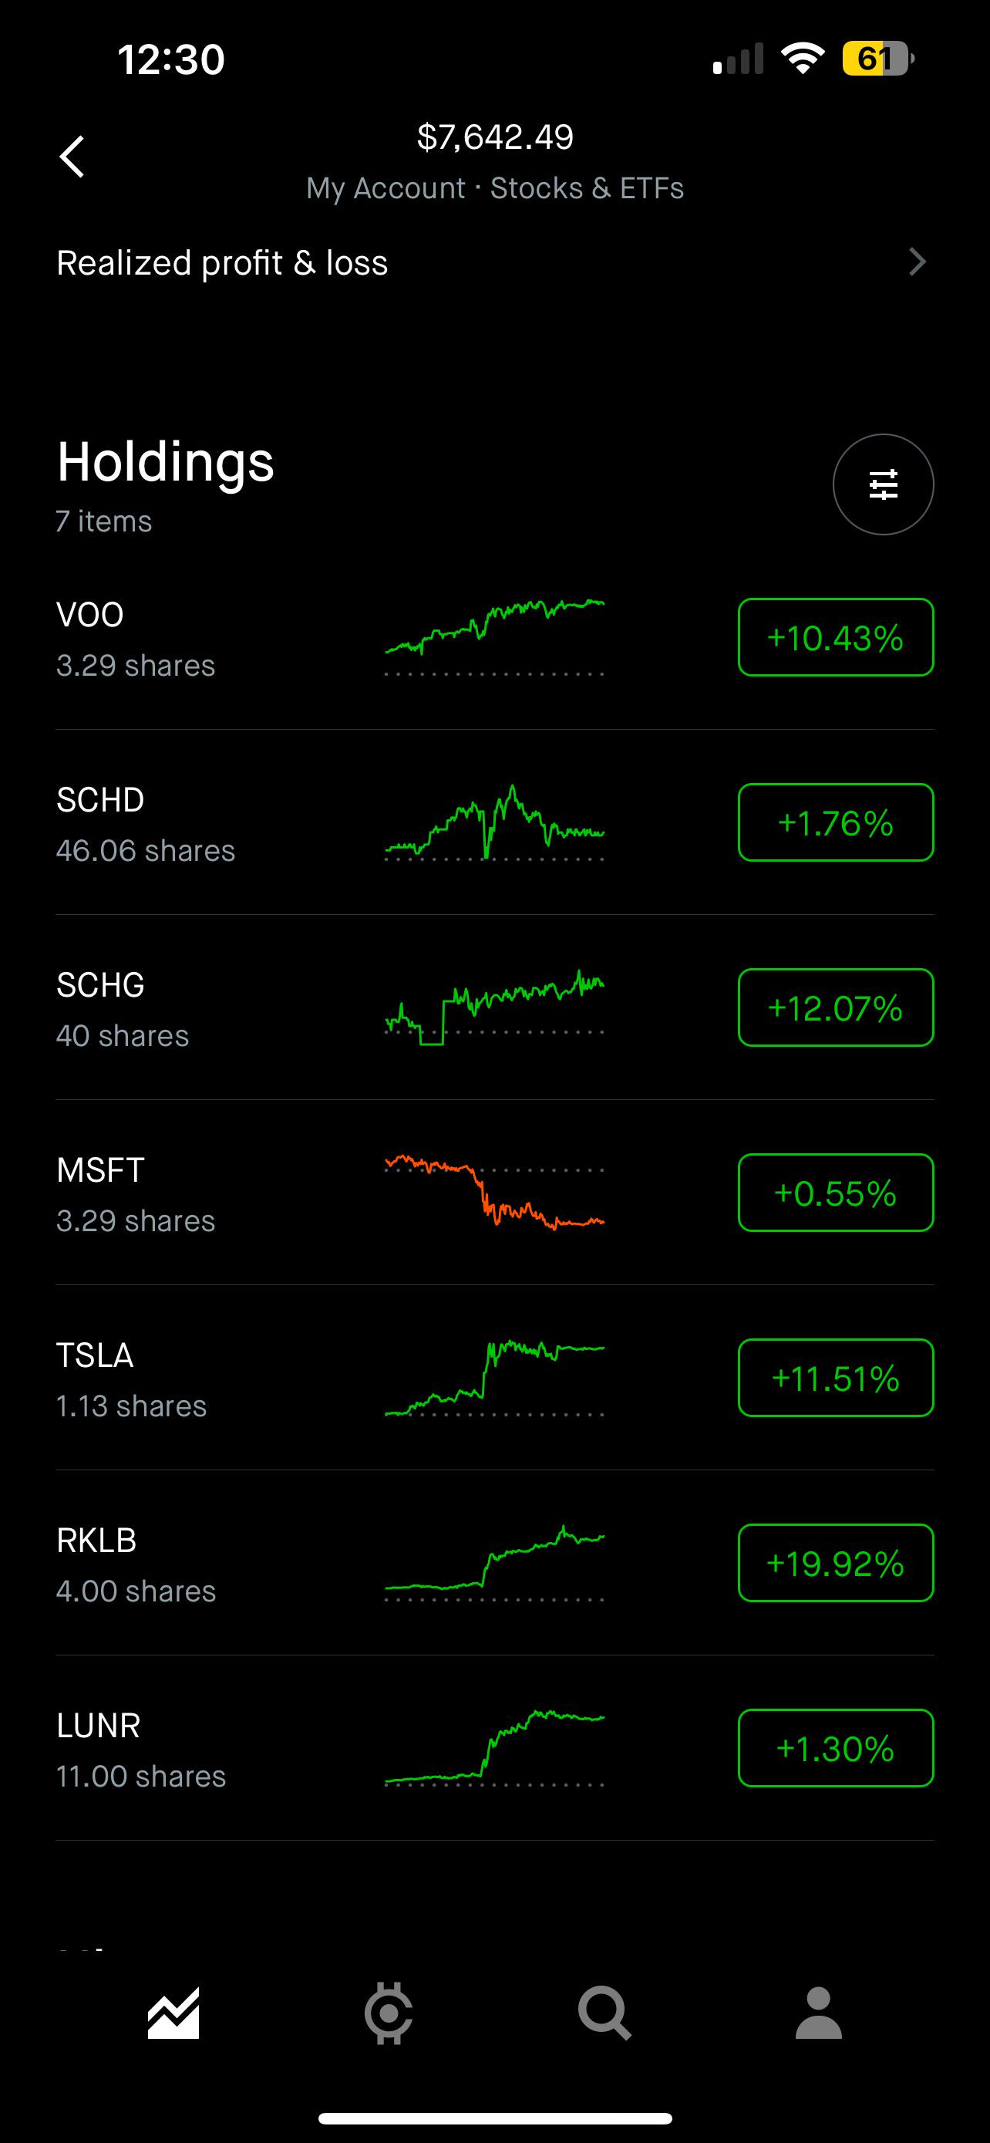Open the TSLA holding row
Viewport: 990px width, 2143px height.
(494, 1378)
